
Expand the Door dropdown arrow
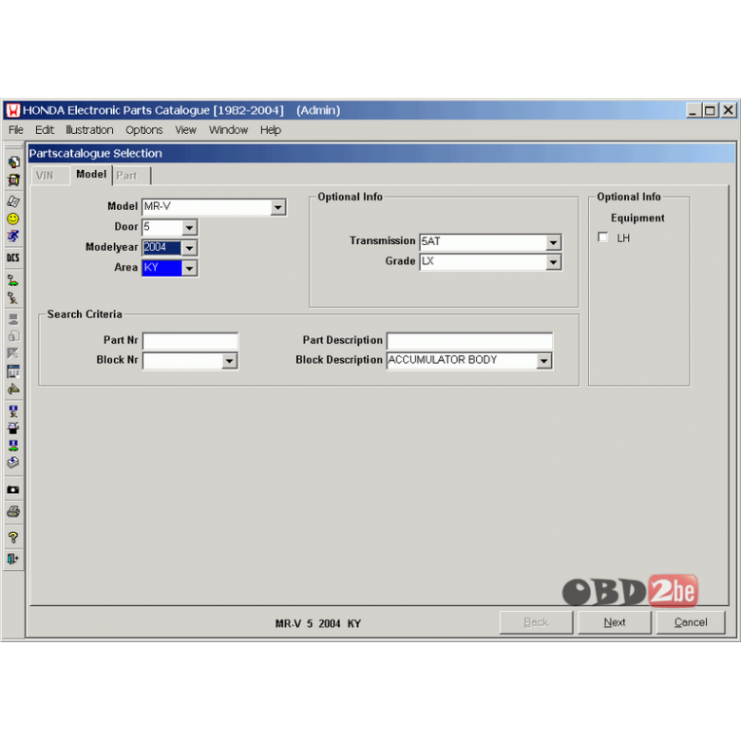pyautogui.click(x=189, y=228)
